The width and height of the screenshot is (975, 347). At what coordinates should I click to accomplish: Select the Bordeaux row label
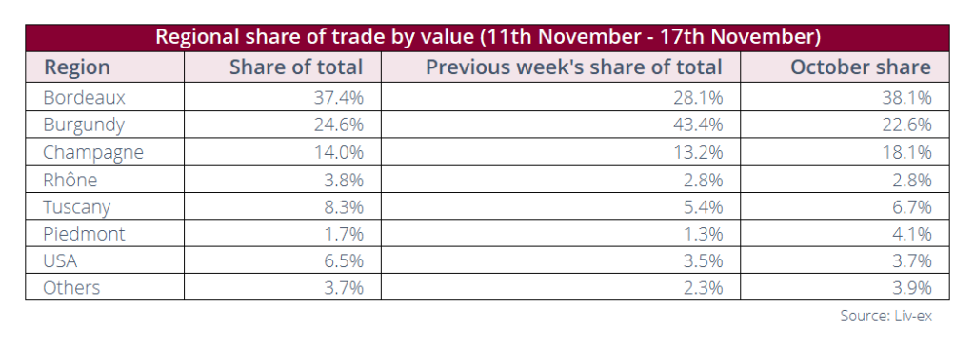(84, 98)
